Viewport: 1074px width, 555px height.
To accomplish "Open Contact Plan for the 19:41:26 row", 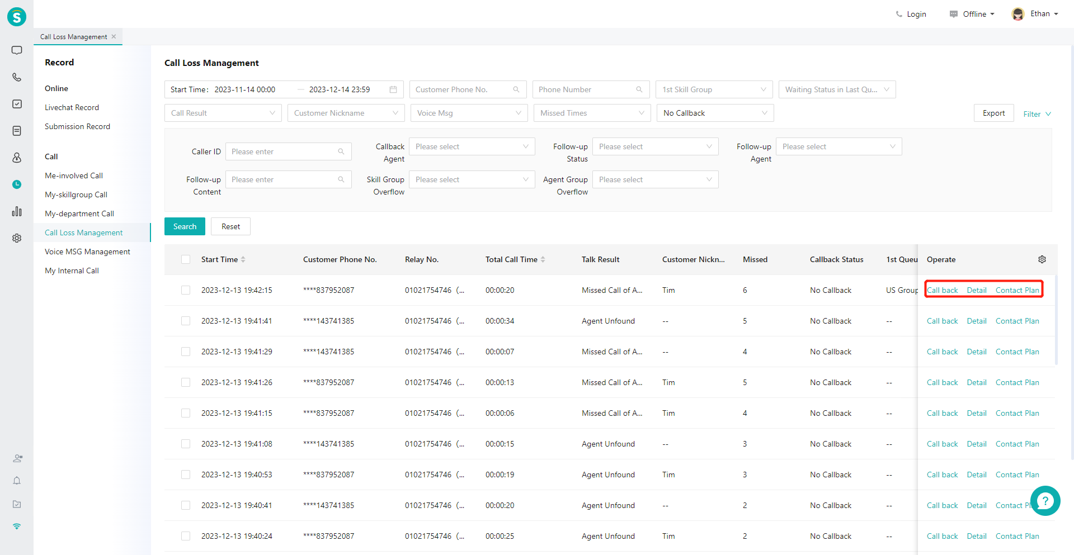I will pyautogui.click(x=1017, y=382).
